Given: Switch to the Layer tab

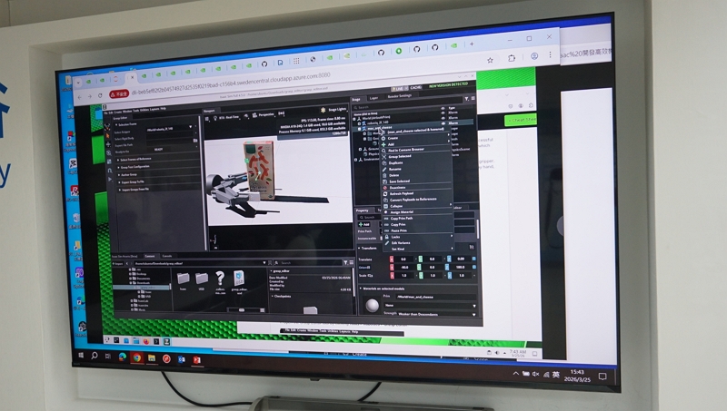Looking at the screenshot, I should (x=373, y=98).
